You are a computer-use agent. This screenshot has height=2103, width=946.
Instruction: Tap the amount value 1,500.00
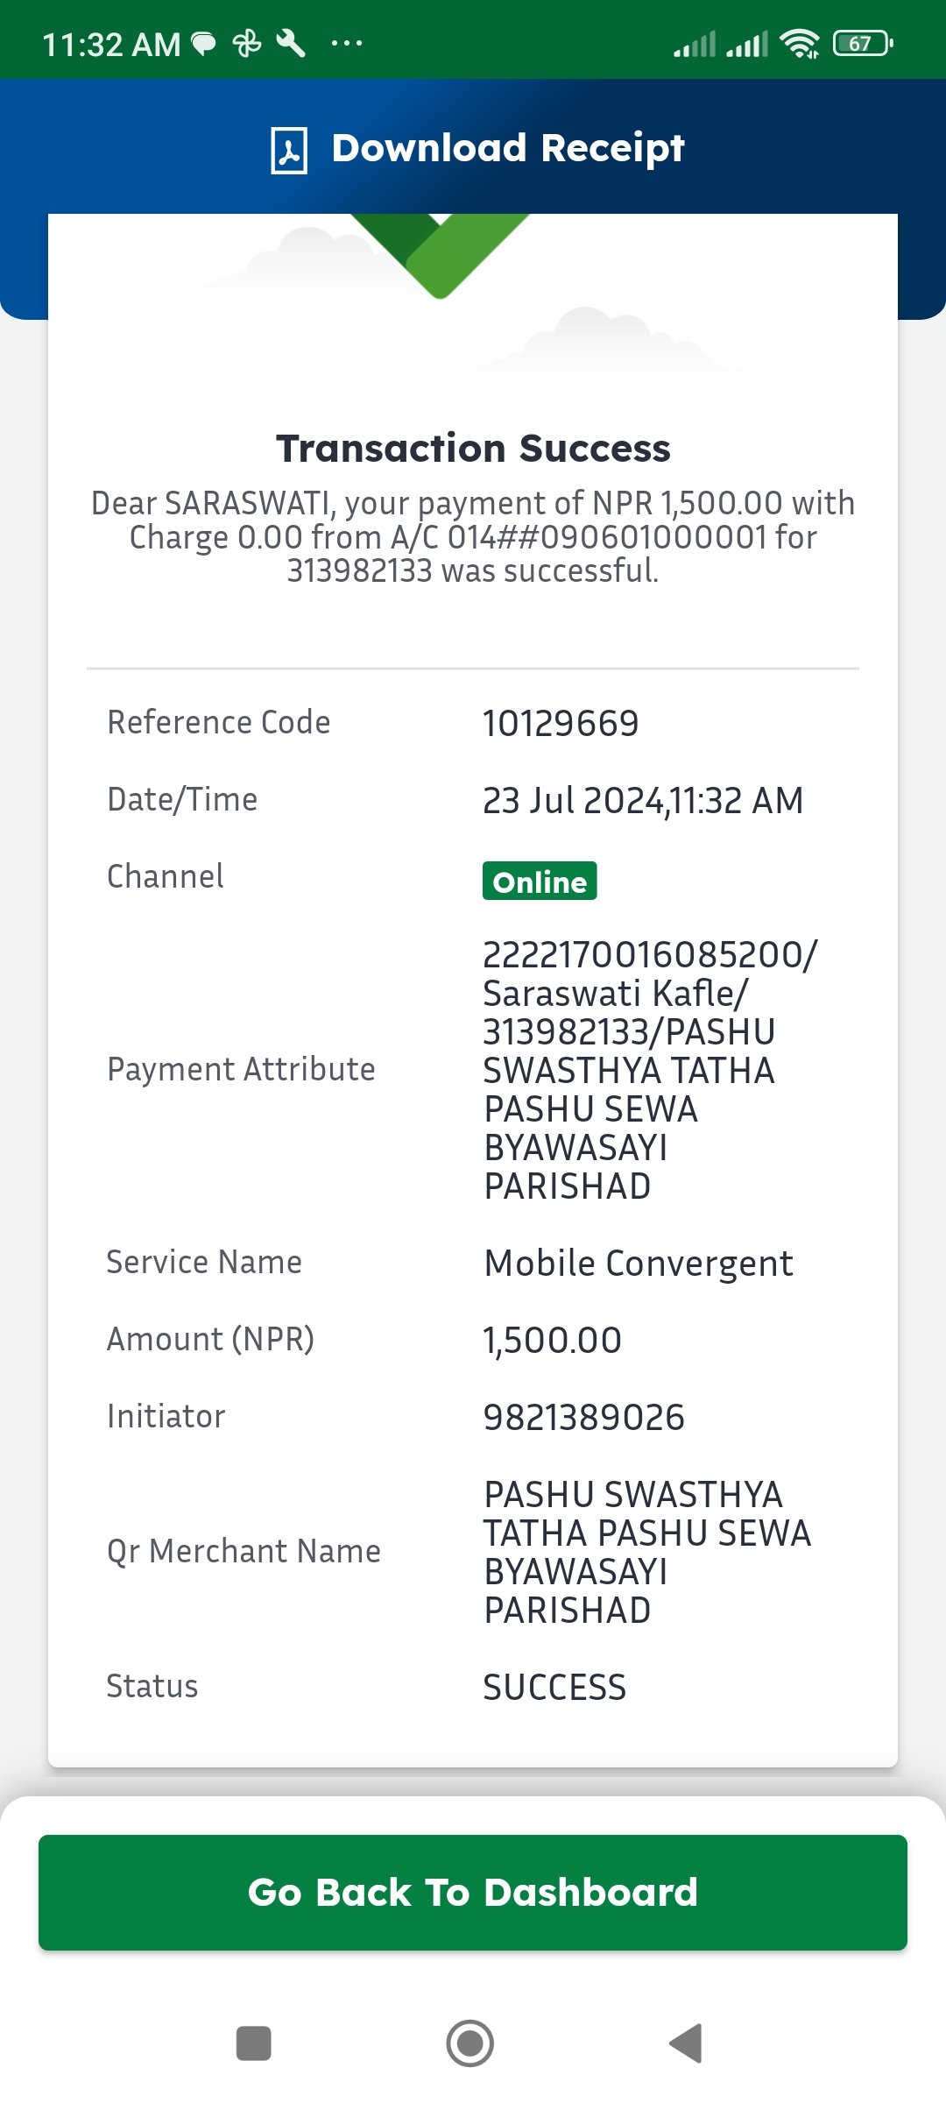click(x=553, y=1341)
